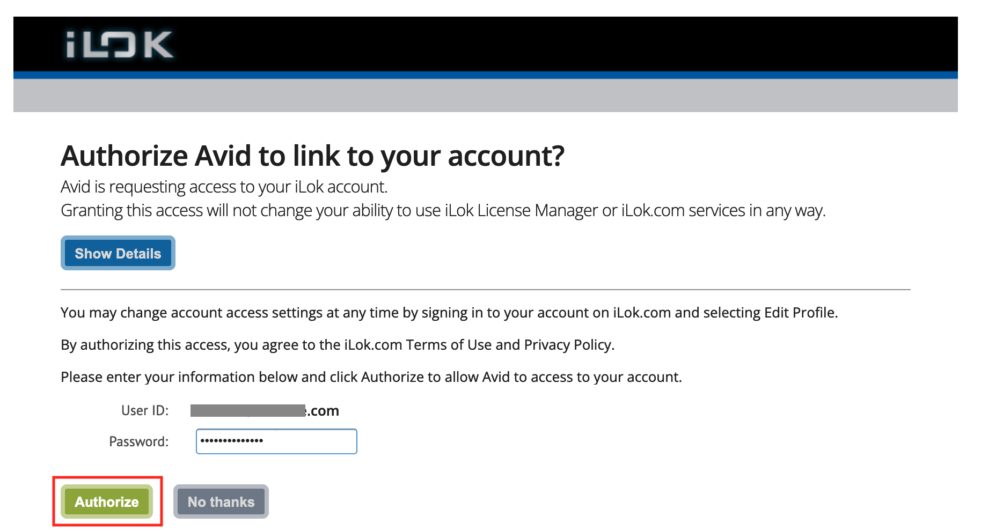The image size is (981, 531).
Task: Click the Password label
Action: pos(138,441)
